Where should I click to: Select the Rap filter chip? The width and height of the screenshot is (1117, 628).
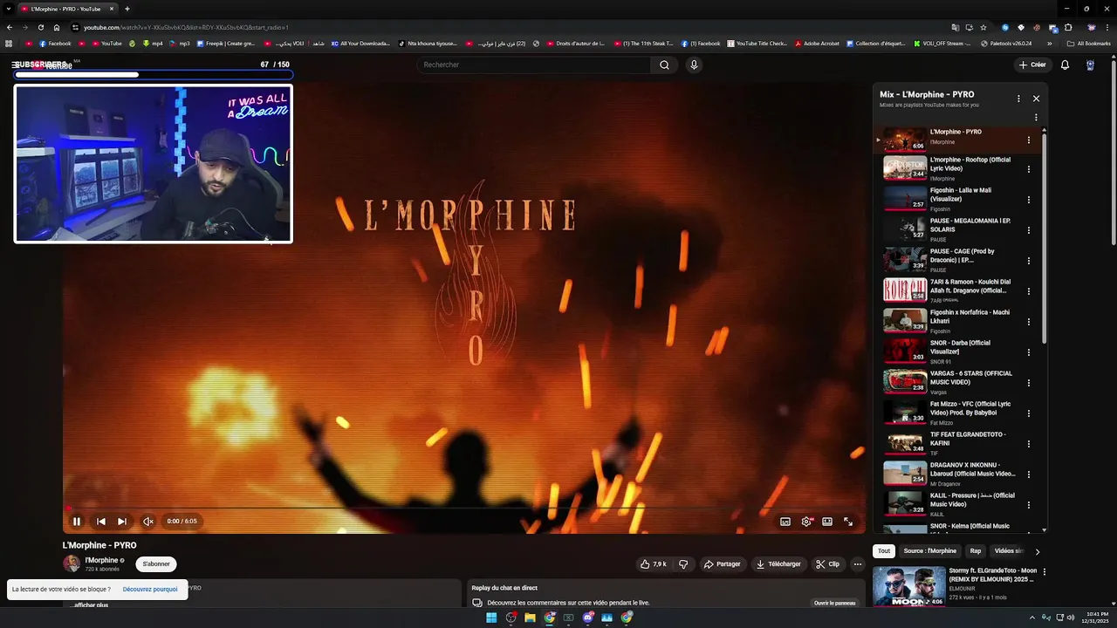(x=976, y=551)
